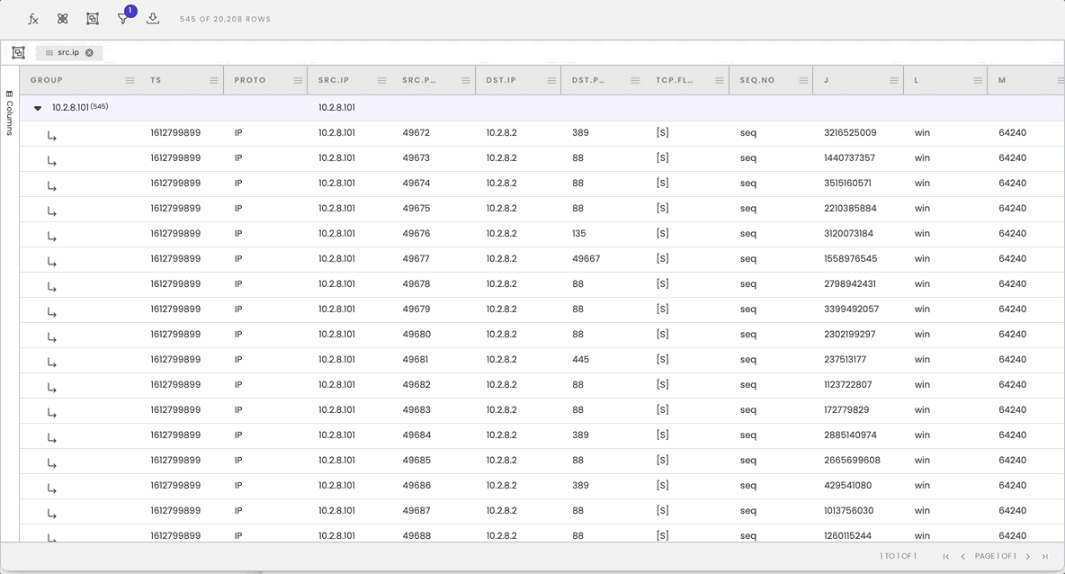Go to last page
1065x574 pixels.
[x=1045, y=556]
